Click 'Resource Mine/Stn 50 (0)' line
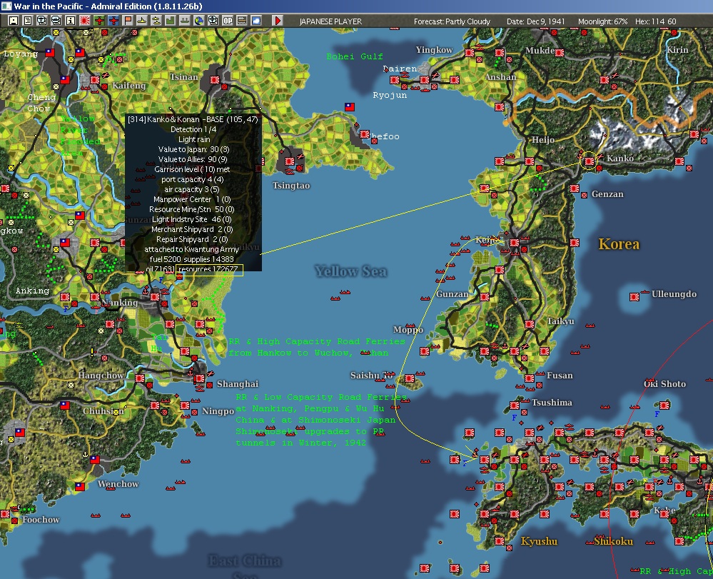Screen dimensions: 713x579 (x=191, y=209)
